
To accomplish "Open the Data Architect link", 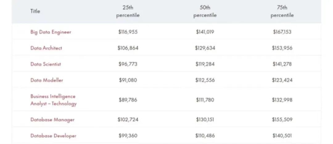I will pyautogui.click(x=46, y=48).
